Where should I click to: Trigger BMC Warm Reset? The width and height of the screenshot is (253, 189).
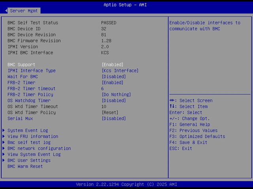25,166
